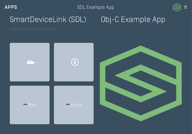This screenshot has width=192, height=134.
Task: Click the Obj-C Example App heading
Action: pyautogui.click(x=133, y=20)
